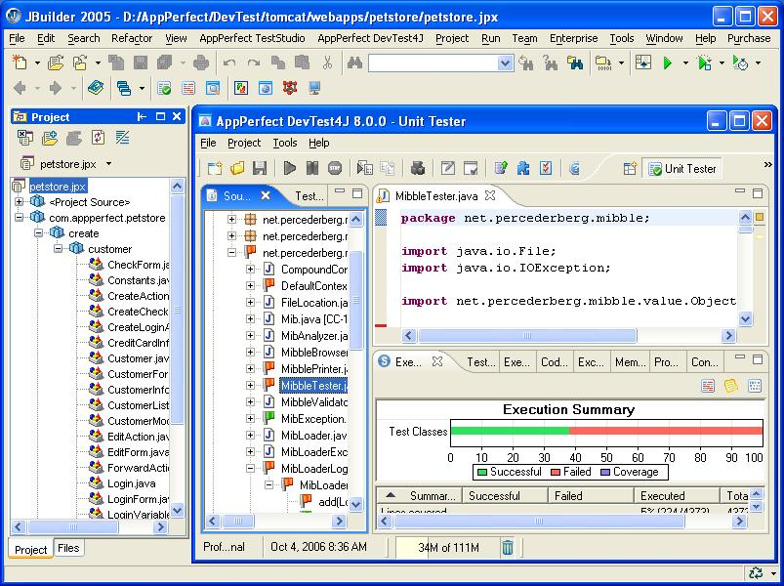The height and width of the screenshot is (586, 784).
Task: Sort by the Successful column header
Action: click(505, 495)
